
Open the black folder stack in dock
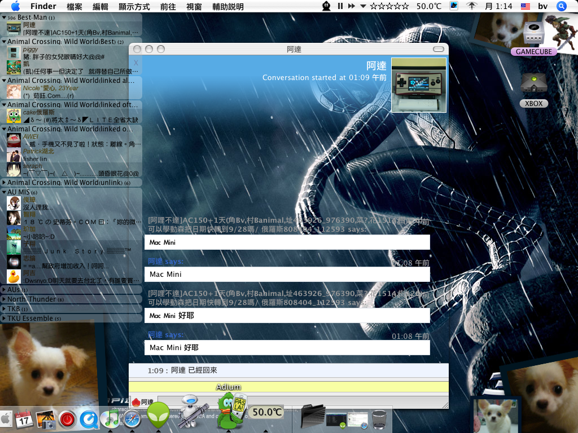[313, 416]
